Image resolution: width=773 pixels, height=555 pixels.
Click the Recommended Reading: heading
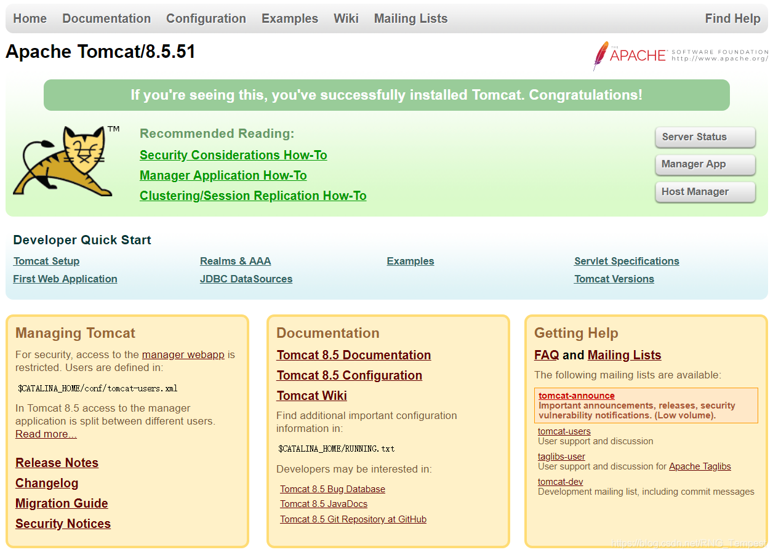(217, 134)
